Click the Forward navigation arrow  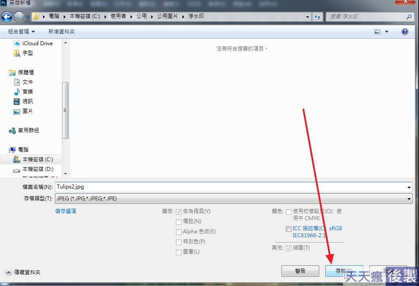coord(19,17)
